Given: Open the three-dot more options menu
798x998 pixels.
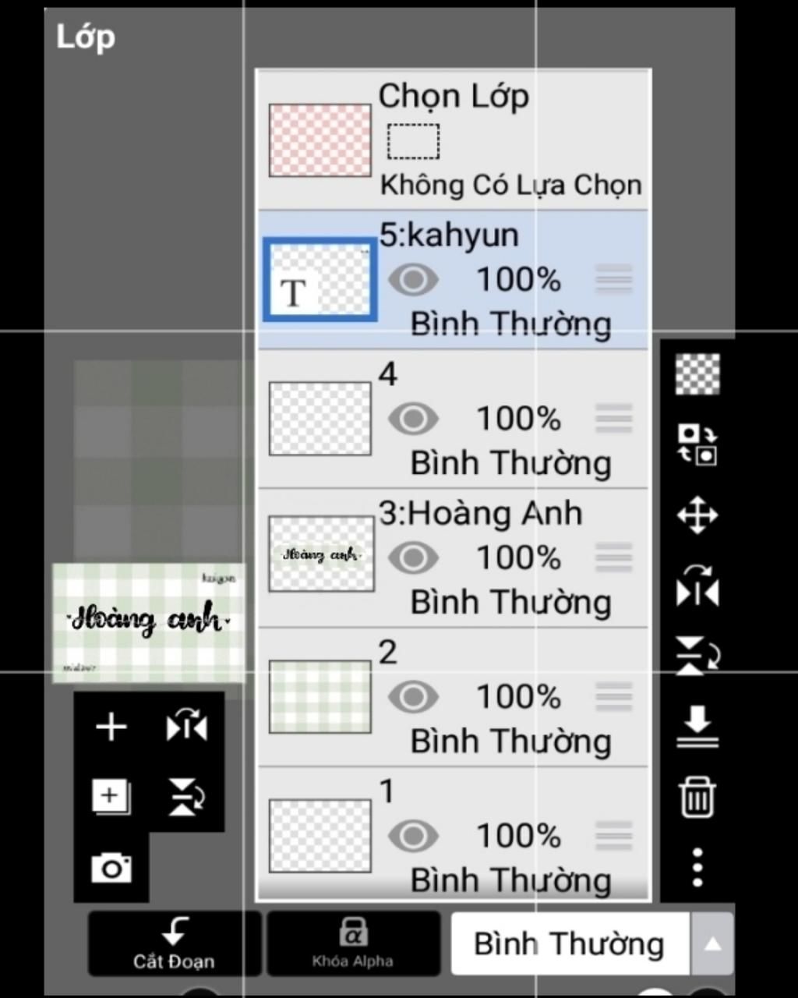Looking at the screenshot, I should [x=697, y=867].
